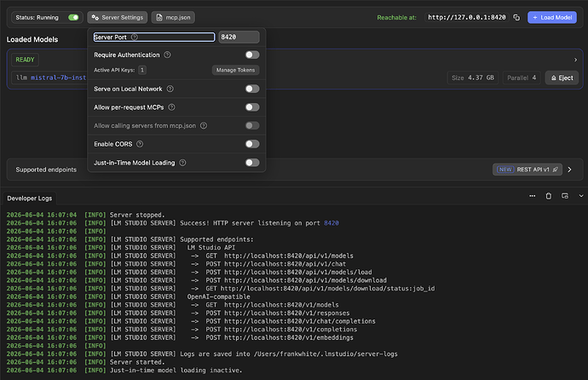
Task: Show help for Allow per-request MCPs
Action: (171, 107)
